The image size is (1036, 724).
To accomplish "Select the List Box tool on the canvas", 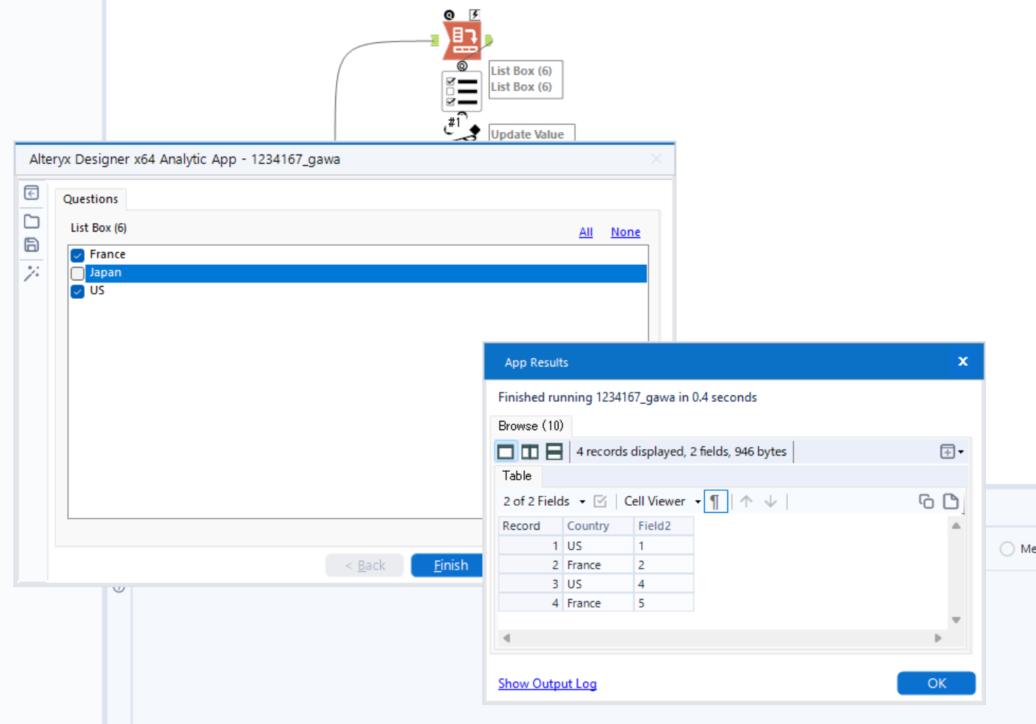I will click(461, 90).
